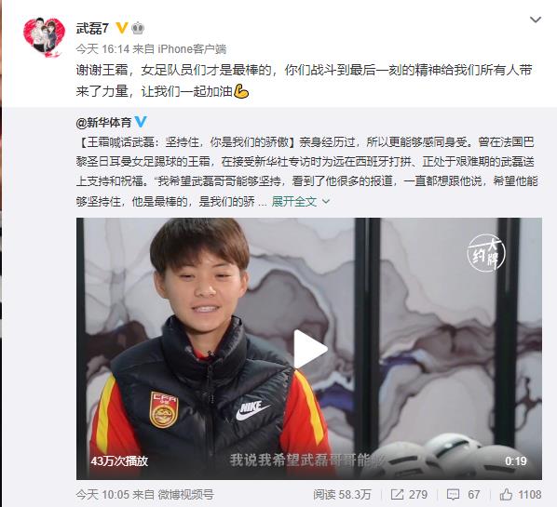Click the 今天 10:05 original post timestamp
The image size is (557, 507).
tap(102, 495)
